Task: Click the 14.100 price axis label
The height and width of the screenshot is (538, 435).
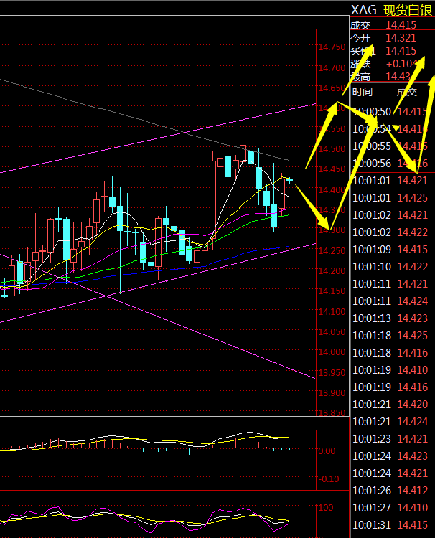Action: (332, 312)
